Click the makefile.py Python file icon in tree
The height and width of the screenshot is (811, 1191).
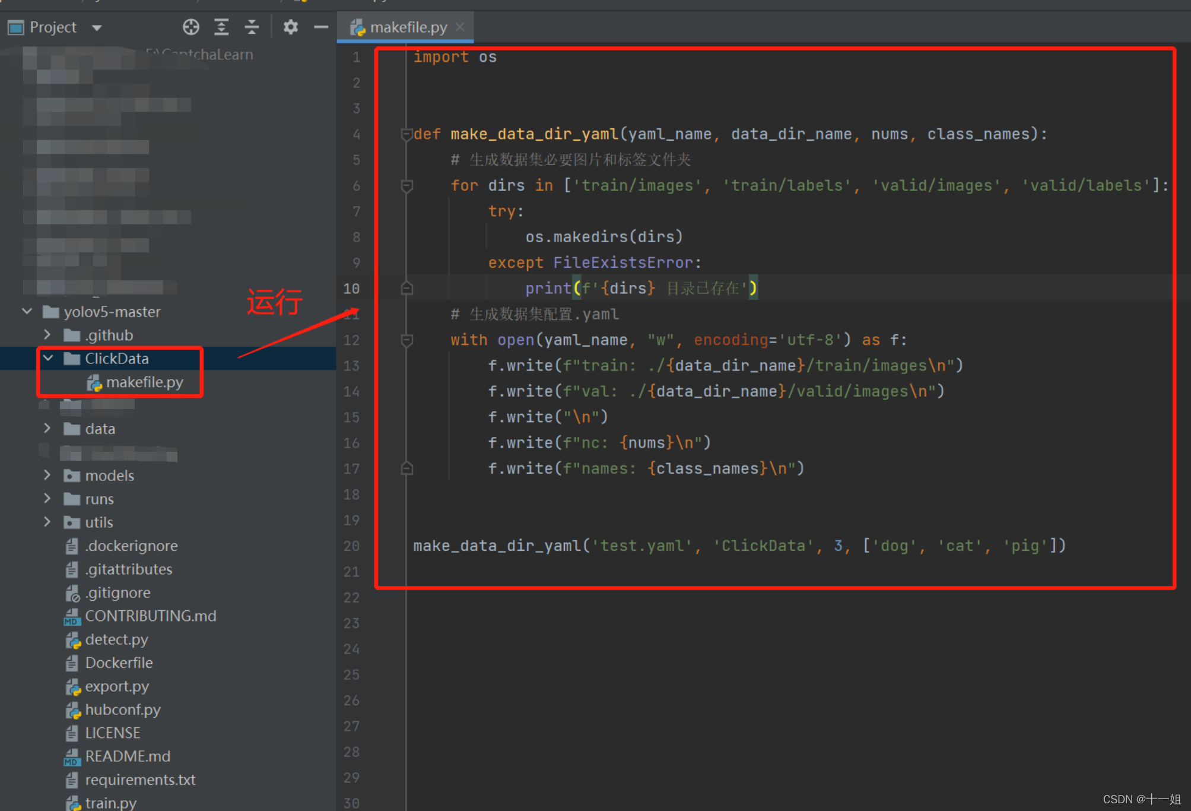coord(94,383)
